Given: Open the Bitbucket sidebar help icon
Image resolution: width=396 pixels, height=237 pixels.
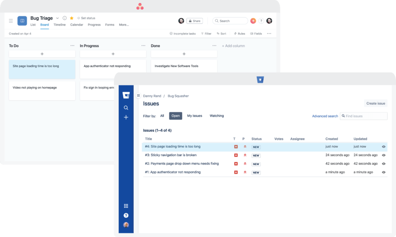Looking at the screenshot, I should point(126,215).
